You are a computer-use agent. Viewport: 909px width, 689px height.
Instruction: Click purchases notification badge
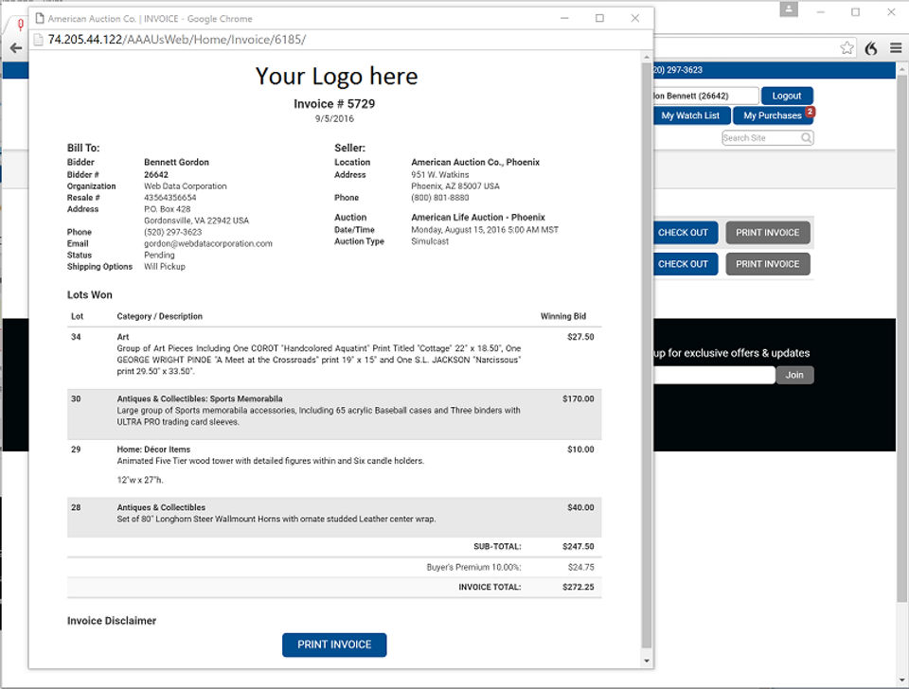tap(810, 112)
